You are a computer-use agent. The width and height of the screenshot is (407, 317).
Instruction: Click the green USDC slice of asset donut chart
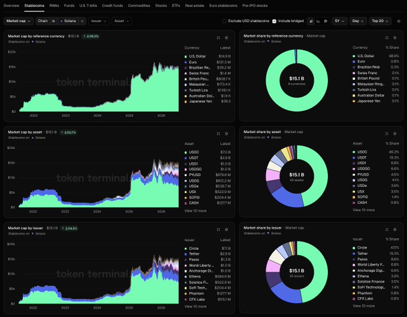coord(320,177)
